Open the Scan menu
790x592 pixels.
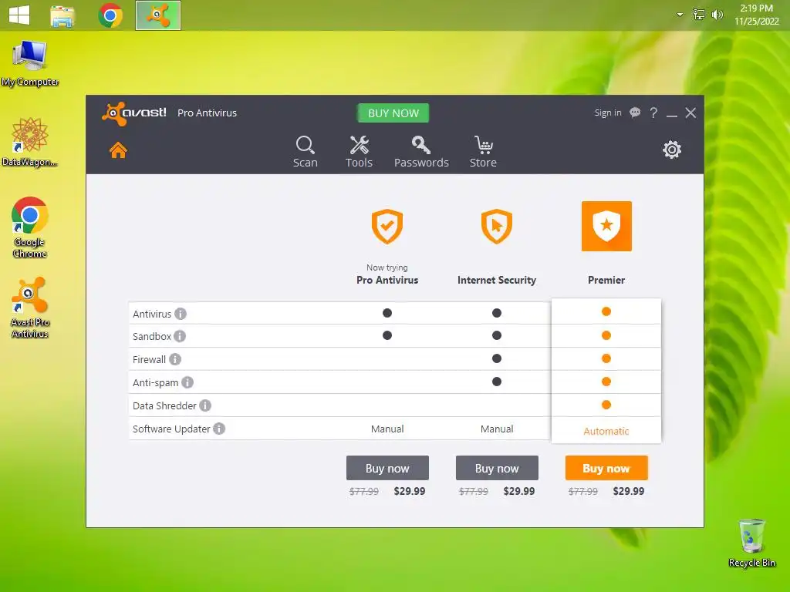(x=306, y=152)
